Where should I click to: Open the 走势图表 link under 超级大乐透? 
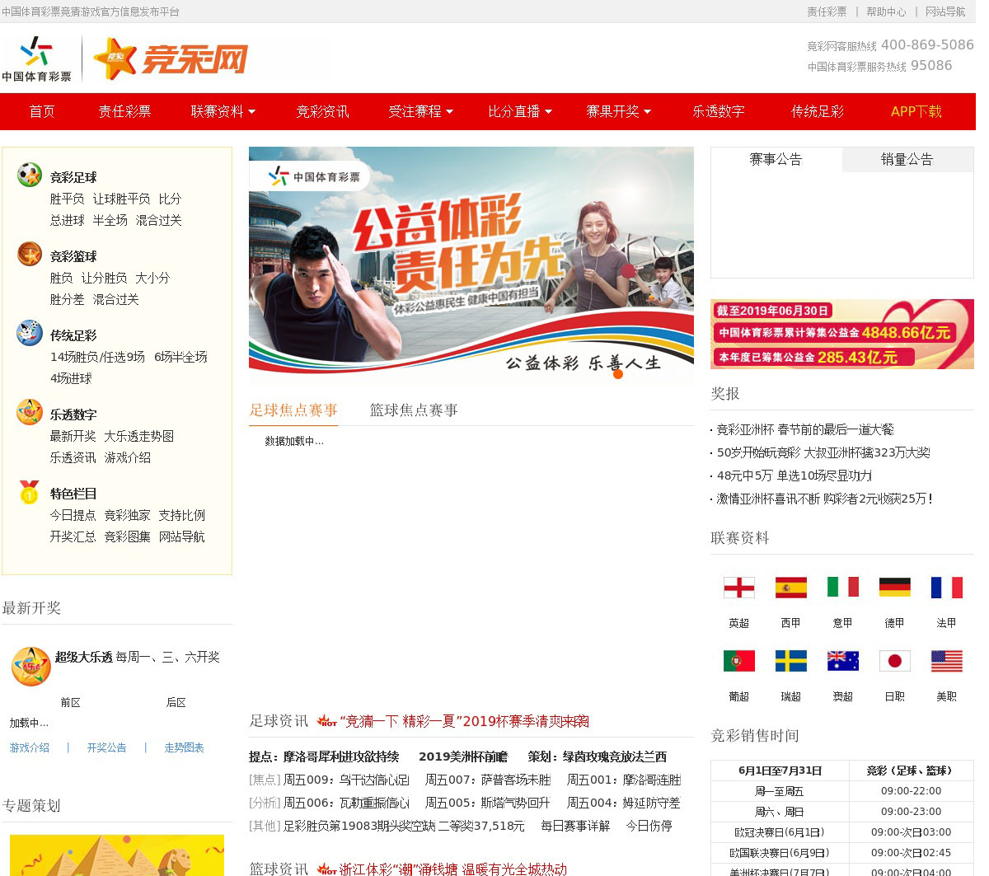(x=184, y=748)
